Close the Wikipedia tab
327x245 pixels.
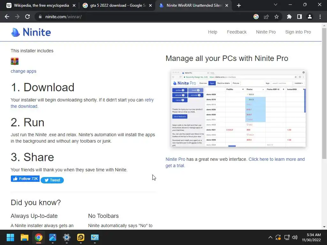(74, 5)
